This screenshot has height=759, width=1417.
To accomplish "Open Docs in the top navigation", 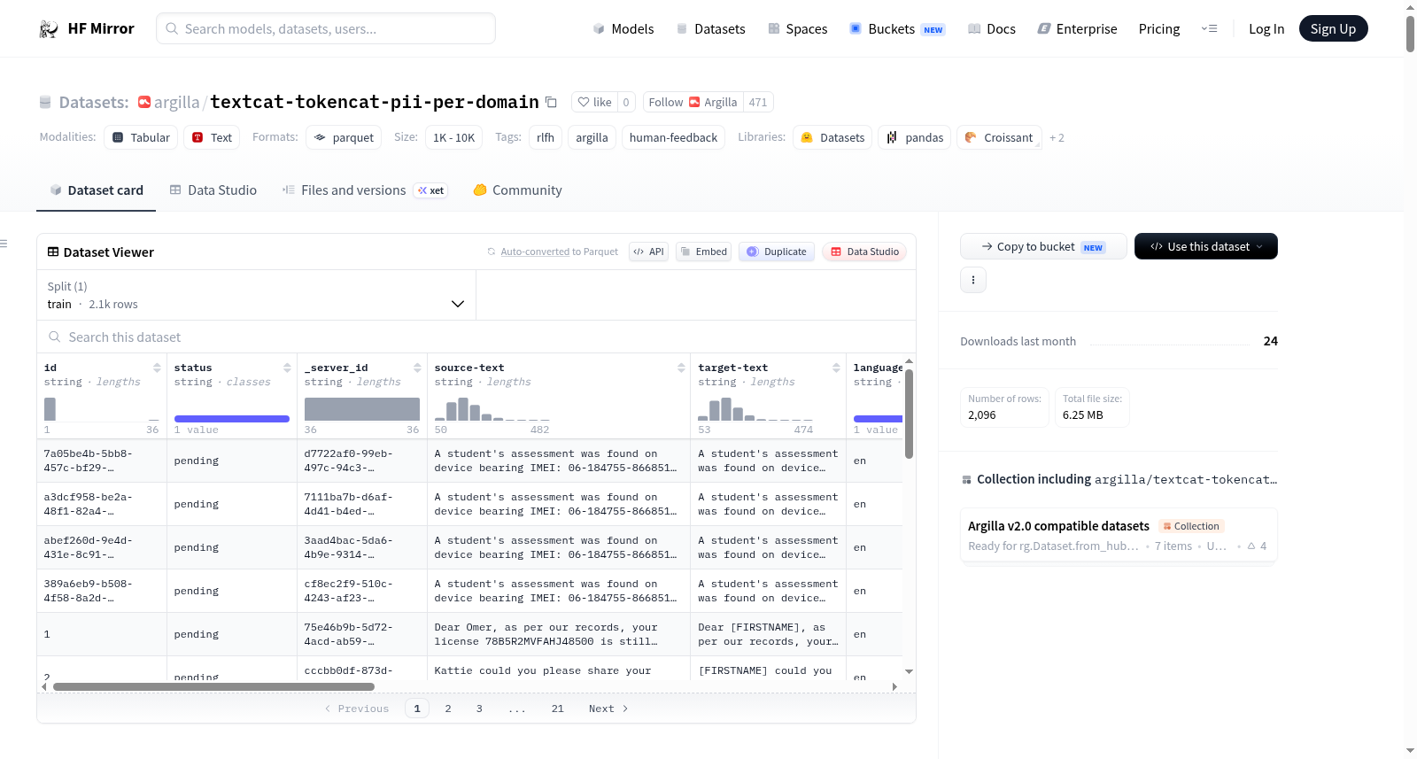I will click(992, 29).
